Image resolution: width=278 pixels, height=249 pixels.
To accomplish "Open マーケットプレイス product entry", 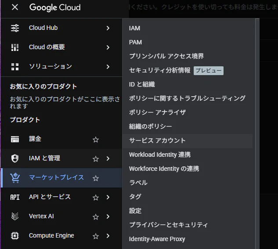I will (x=61, y=178).
